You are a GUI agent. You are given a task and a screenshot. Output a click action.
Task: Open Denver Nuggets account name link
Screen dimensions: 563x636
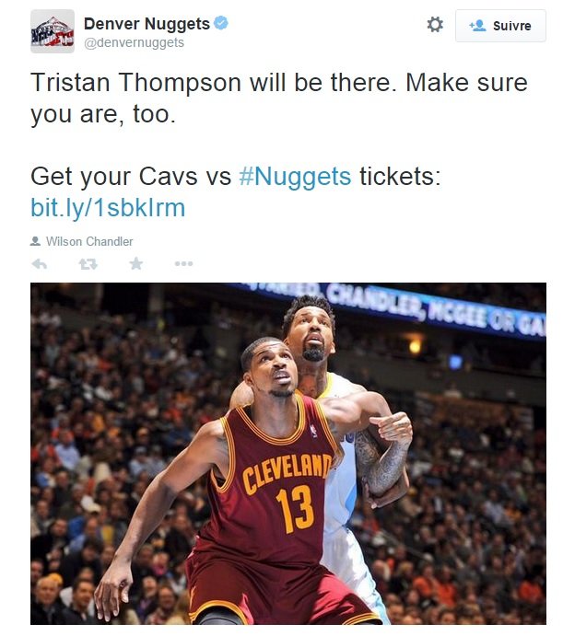point(147,24)
